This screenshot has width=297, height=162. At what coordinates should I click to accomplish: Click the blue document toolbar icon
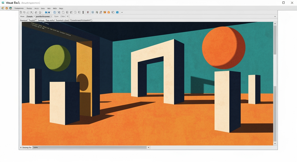point(92,12)
